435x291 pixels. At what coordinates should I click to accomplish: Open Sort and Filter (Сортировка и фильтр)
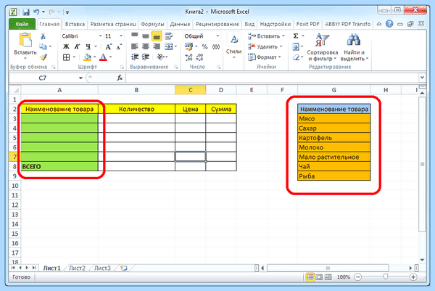pos(323,47)
